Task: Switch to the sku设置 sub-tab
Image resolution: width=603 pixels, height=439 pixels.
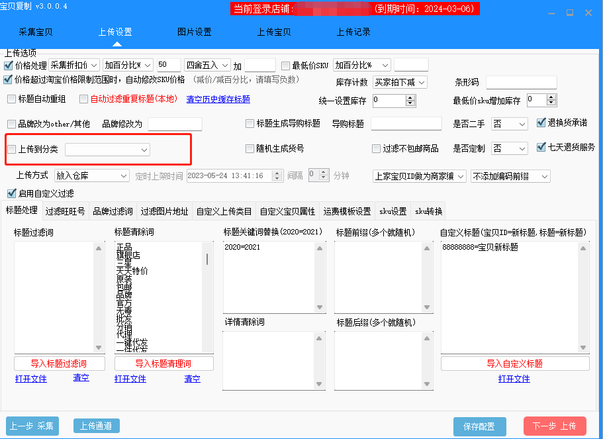Action: [393, 211]
